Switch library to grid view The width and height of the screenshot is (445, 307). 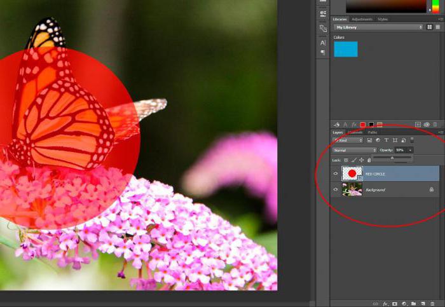(x=429, y=27)
